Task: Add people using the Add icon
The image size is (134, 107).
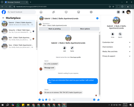Action: 65,48
